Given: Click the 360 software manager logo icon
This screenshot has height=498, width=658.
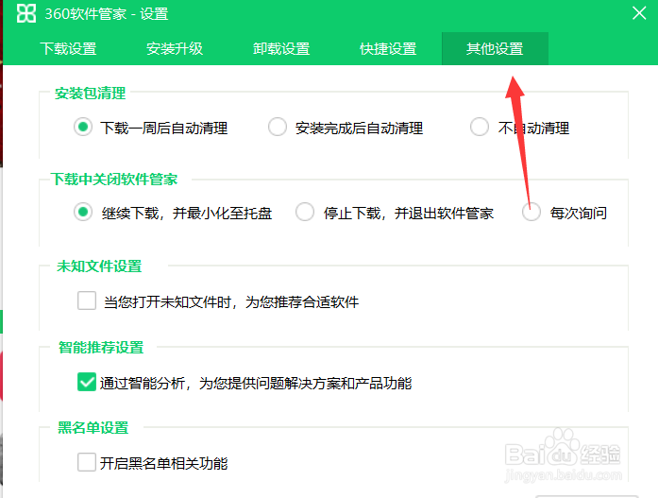Looking at the screenshot, I should point(26,13).
